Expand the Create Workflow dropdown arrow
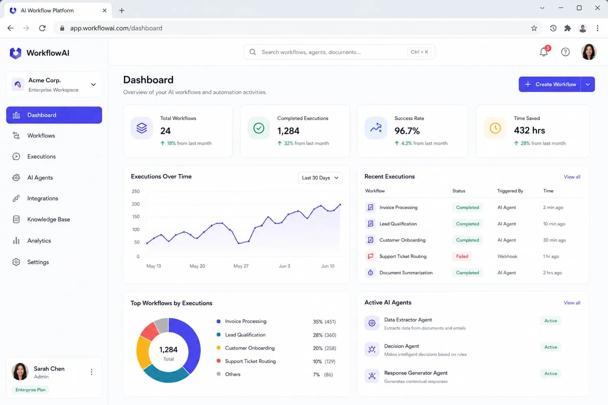This screenshot has width=608, height=405. [x=588, y=84]
